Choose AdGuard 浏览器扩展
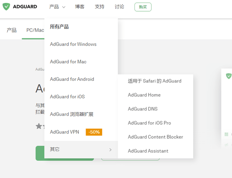The height and width of the screenshot is (178, 232). pos(72,114)
